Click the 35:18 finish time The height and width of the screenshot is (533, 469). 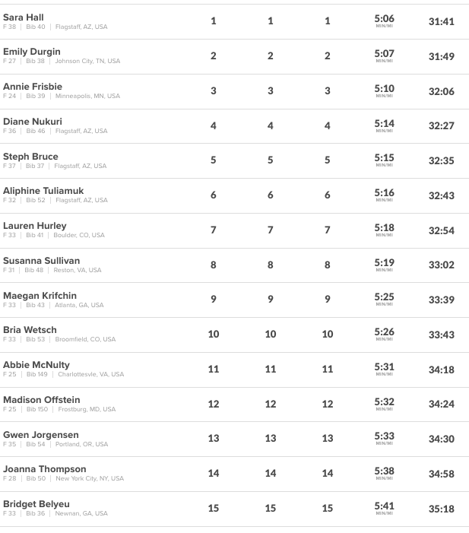click(x=441, y=509)
